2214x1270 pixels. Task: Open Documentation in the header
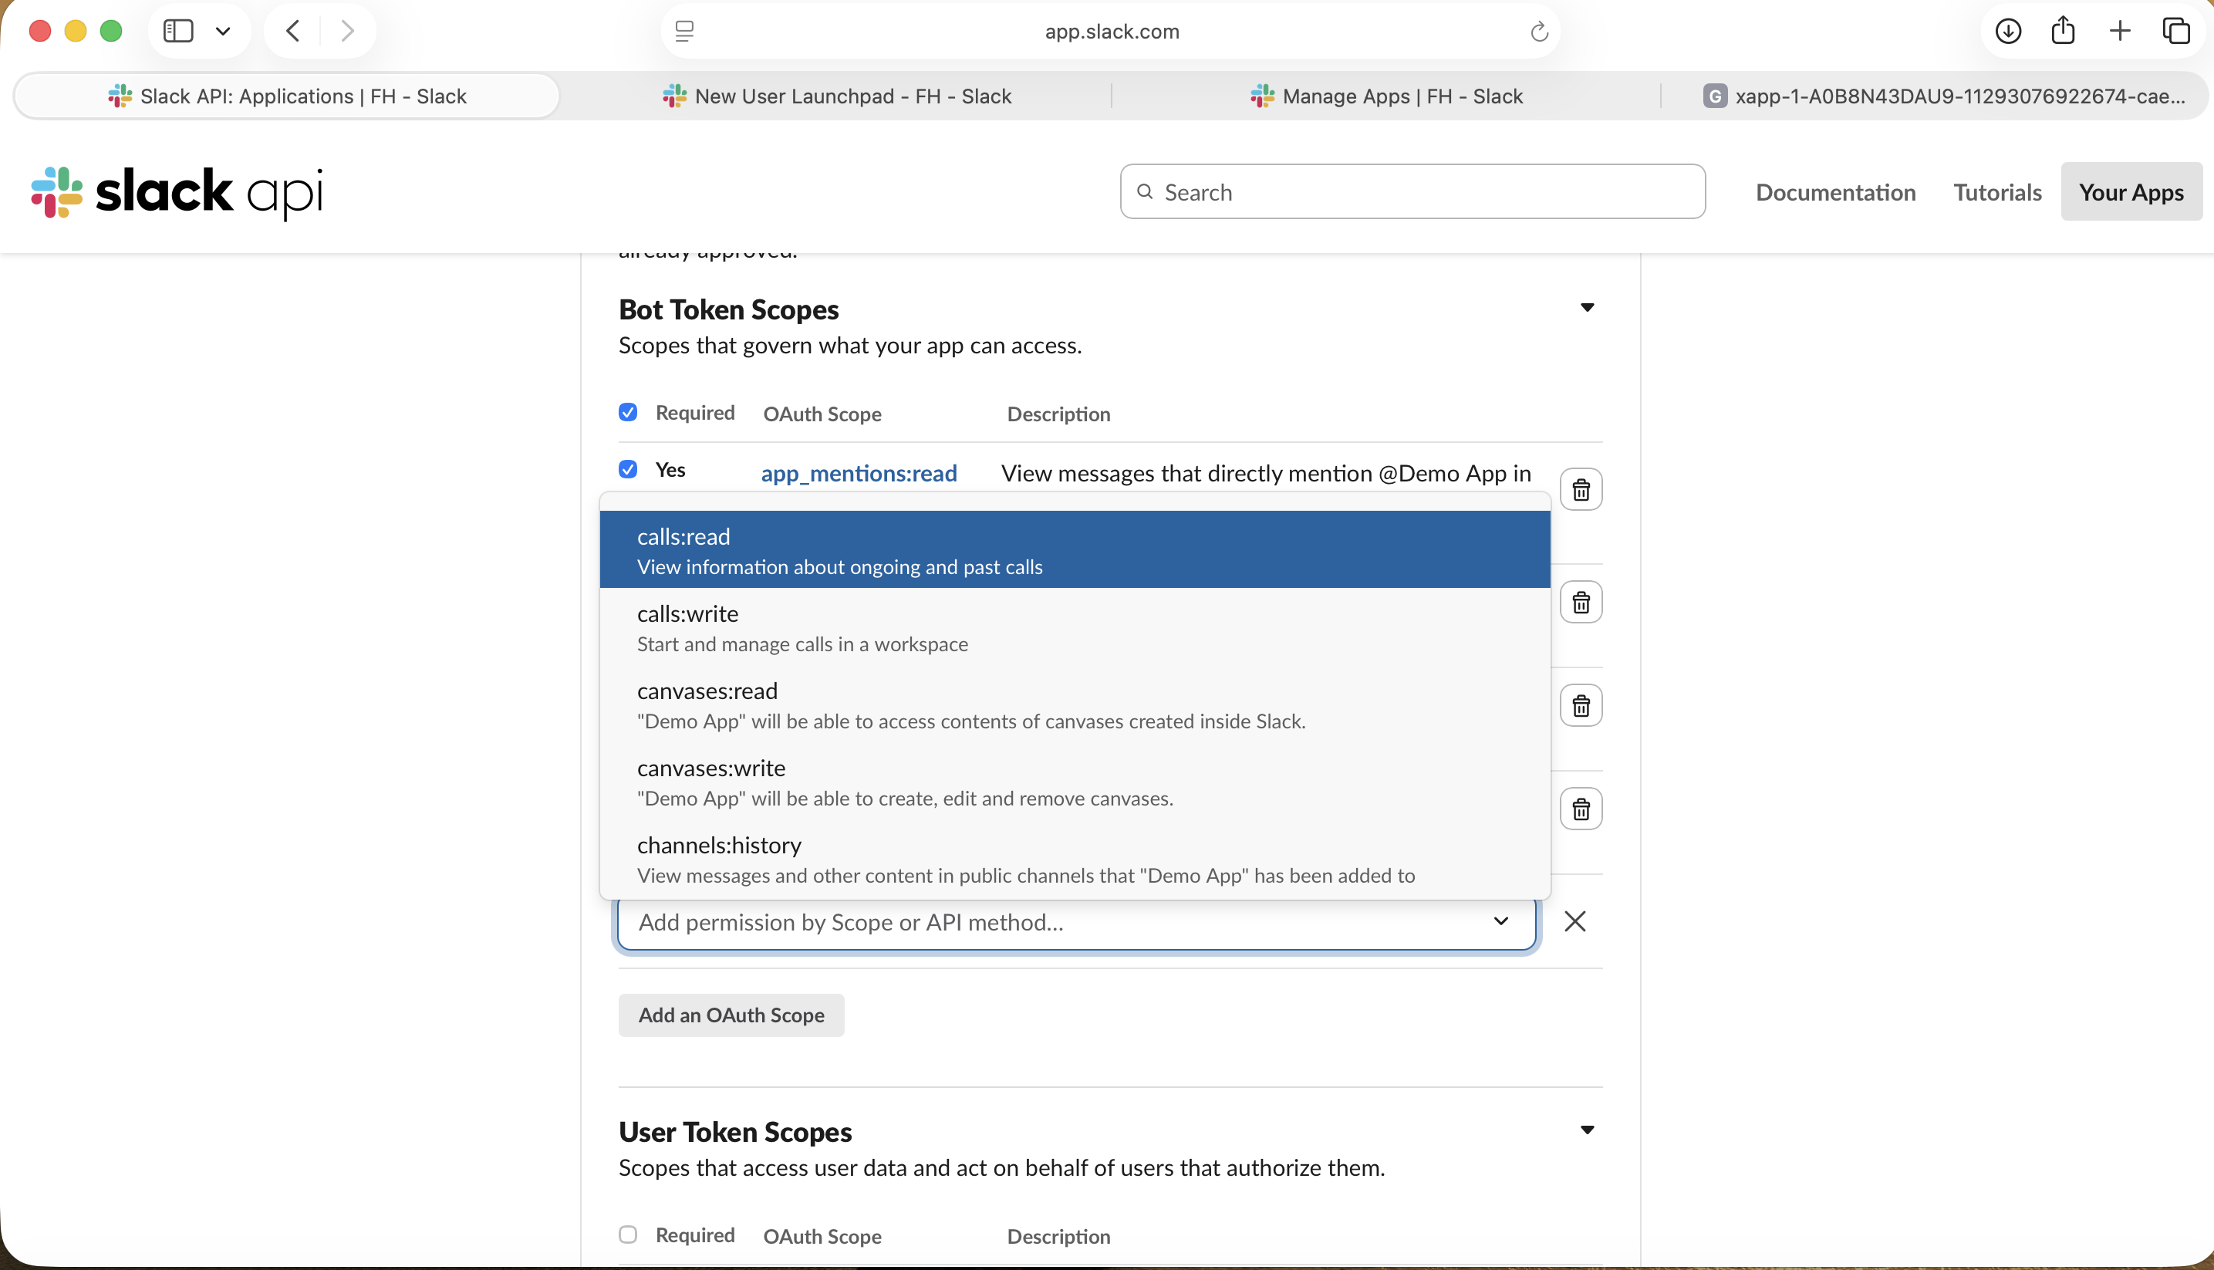point(1835,192)
